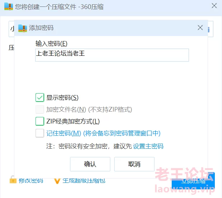The width and height of the screenshot is (222, 198).
Task: Close the 添加密码 dialog with its X
Action: click(x=200, y=27)
